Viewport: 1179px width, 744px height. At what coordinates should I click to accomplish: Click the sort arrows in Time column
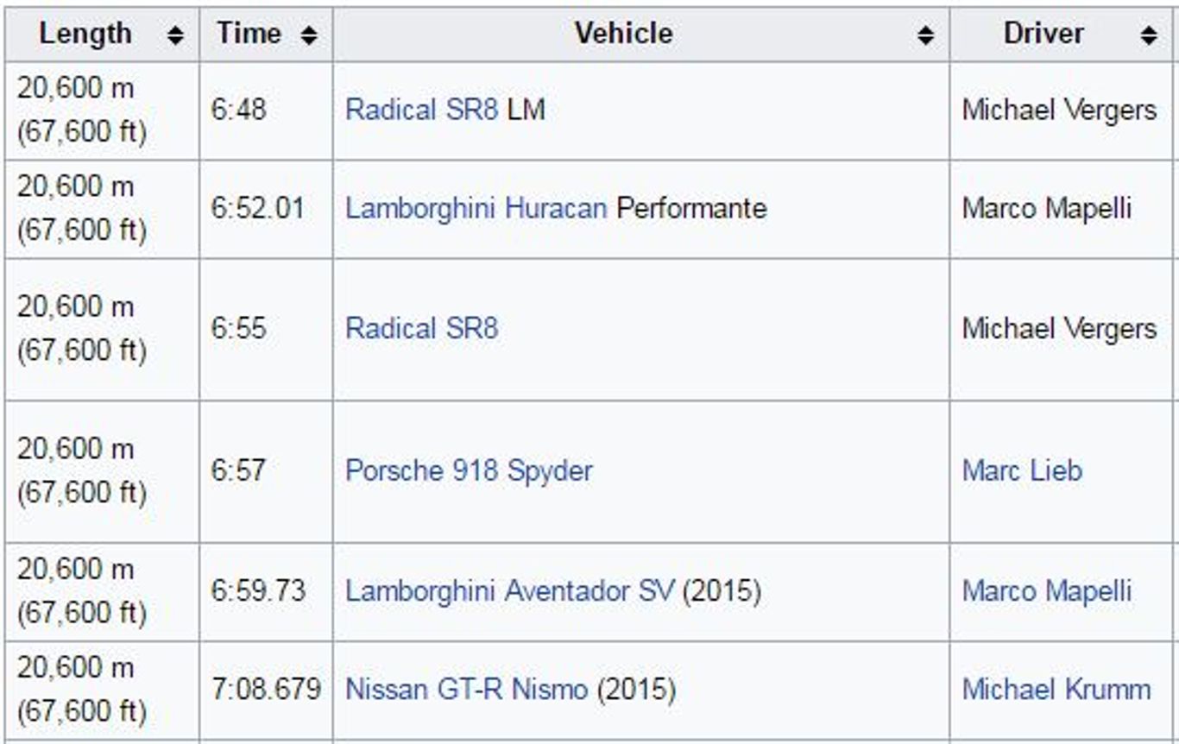[310, 35]
